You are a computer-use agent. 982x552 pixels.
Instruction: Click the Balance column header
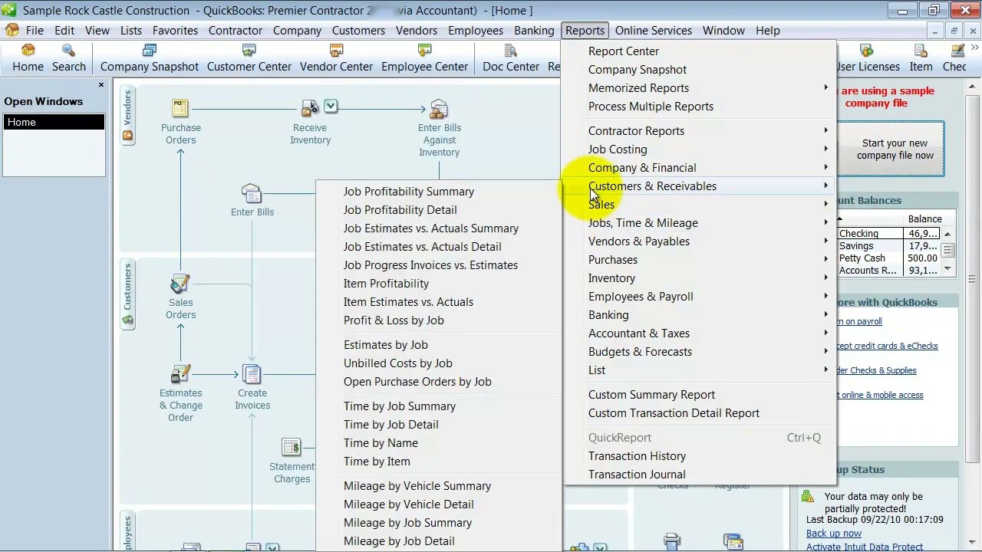pos(924,219)
